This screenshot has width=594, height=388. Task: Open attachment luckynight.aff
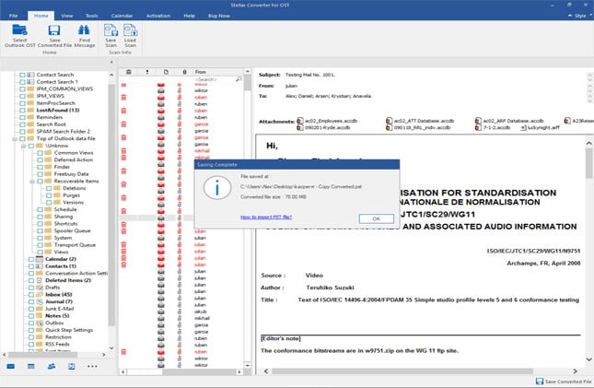pos(540,128)
